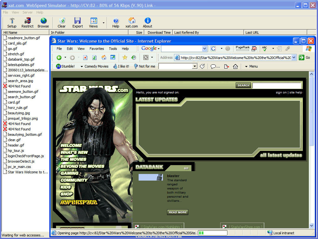Open the Tools menu in Internet Explorer
The image size is (318, 239).
(x=113, y=49)
